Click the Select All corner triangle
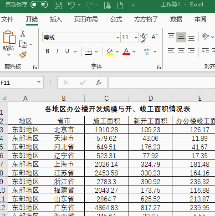 (4, 98)
